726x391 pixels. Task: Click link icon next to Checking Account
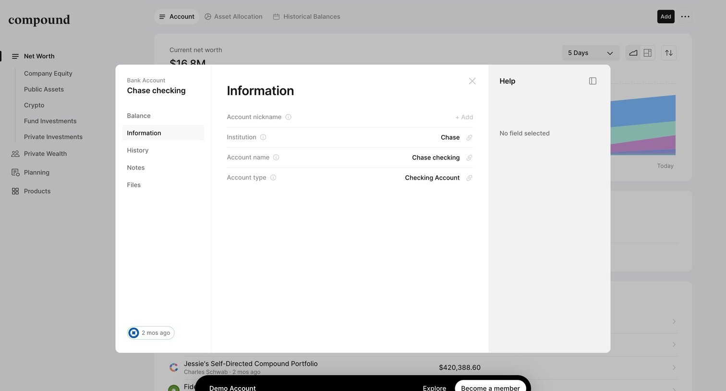click(x=470, y=178)
